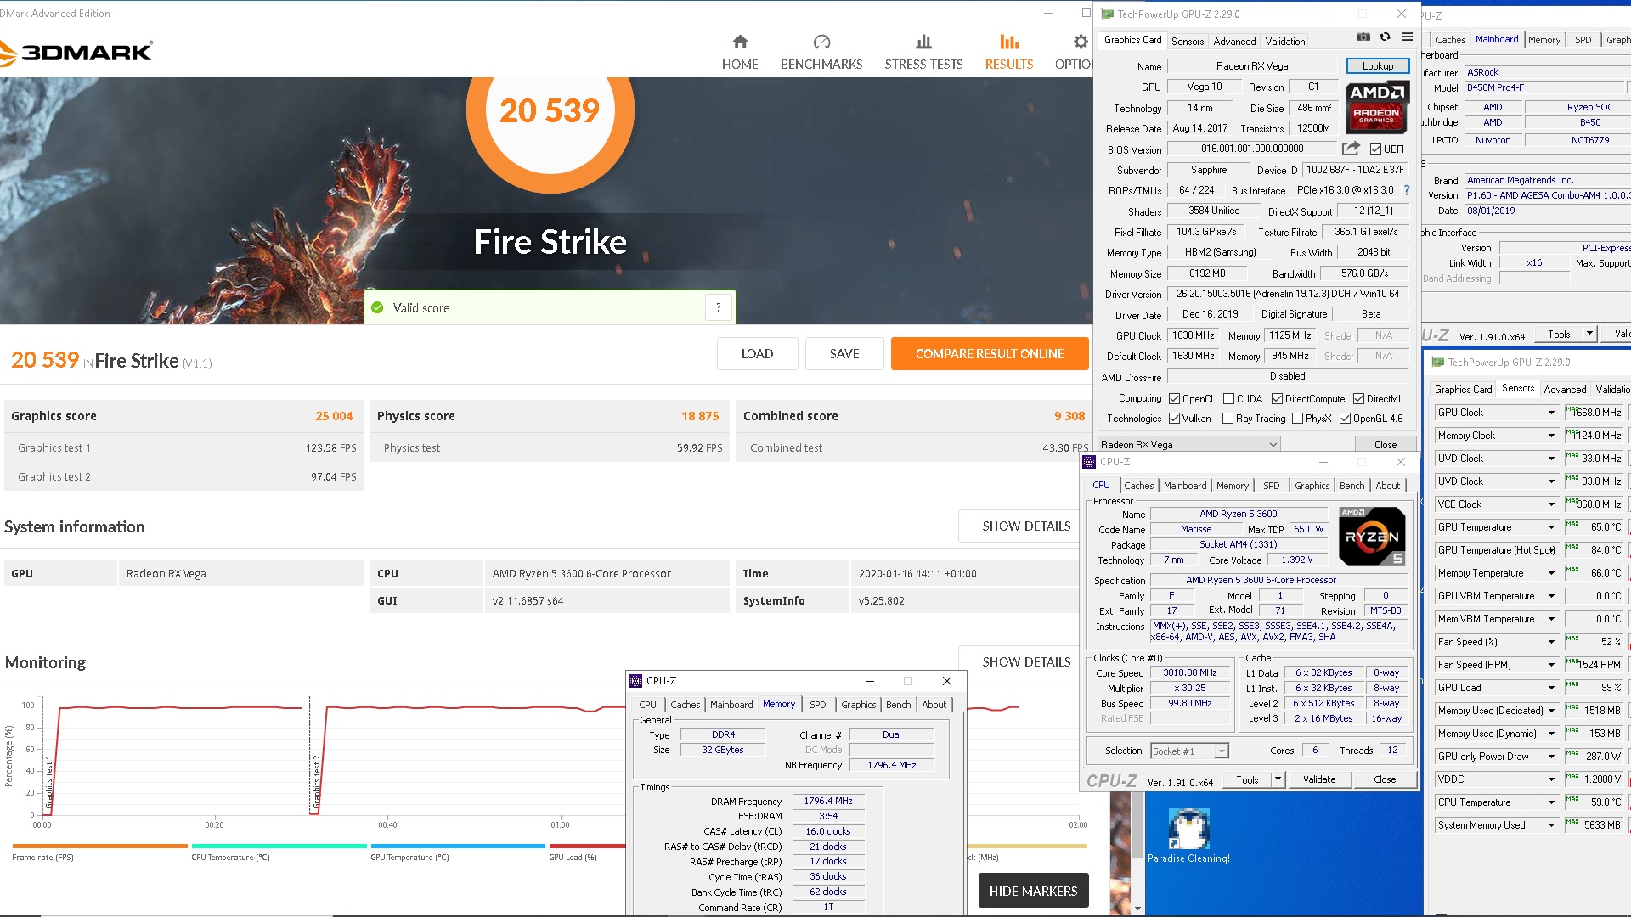Screen dimensions: 1631x917
Task: Click the Ryzen 5 logo in CPU-Z
Action: 1371,537
